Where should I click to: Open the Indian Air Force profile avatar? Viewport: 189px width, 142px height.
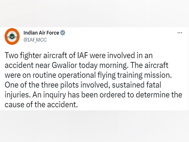[12, 36]
